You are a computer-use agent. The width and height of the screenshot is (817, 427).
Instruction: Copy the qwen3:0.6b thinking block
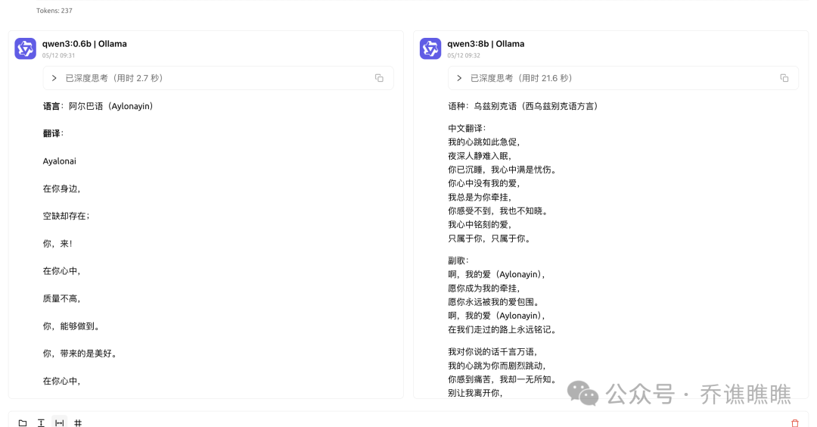(379, 78)
